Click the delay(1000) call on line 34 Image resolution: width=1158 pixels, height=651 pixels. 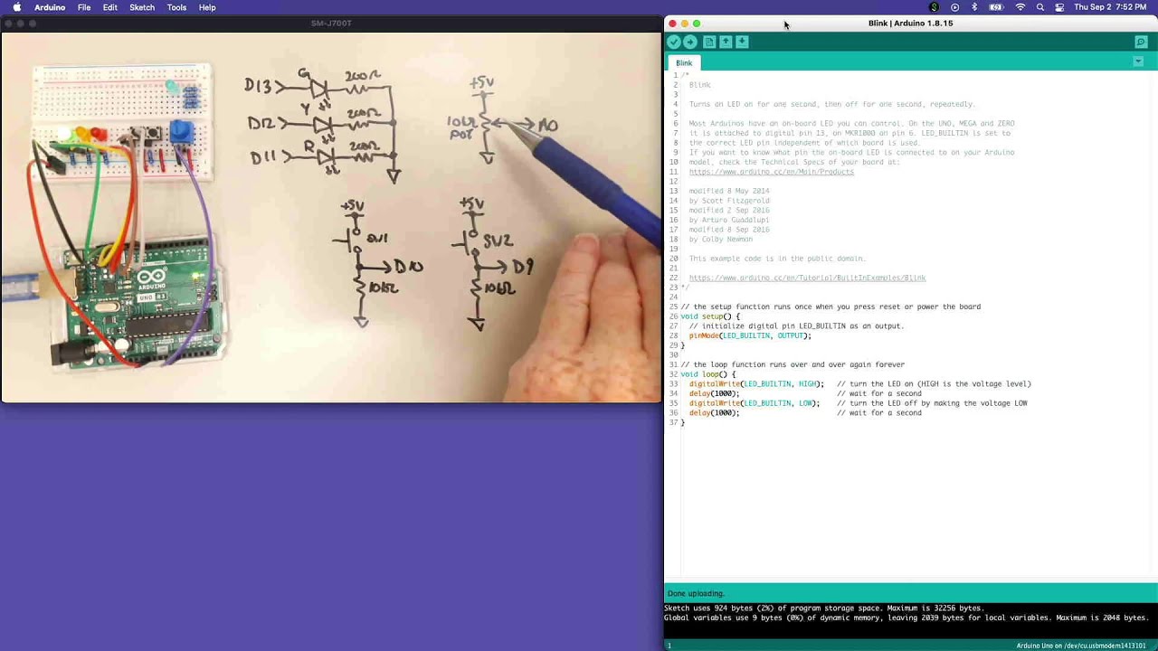pos(714,393)
